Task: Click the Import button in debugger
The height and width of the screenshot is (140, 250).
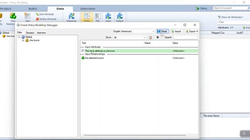Action: [x=176, y=31]
